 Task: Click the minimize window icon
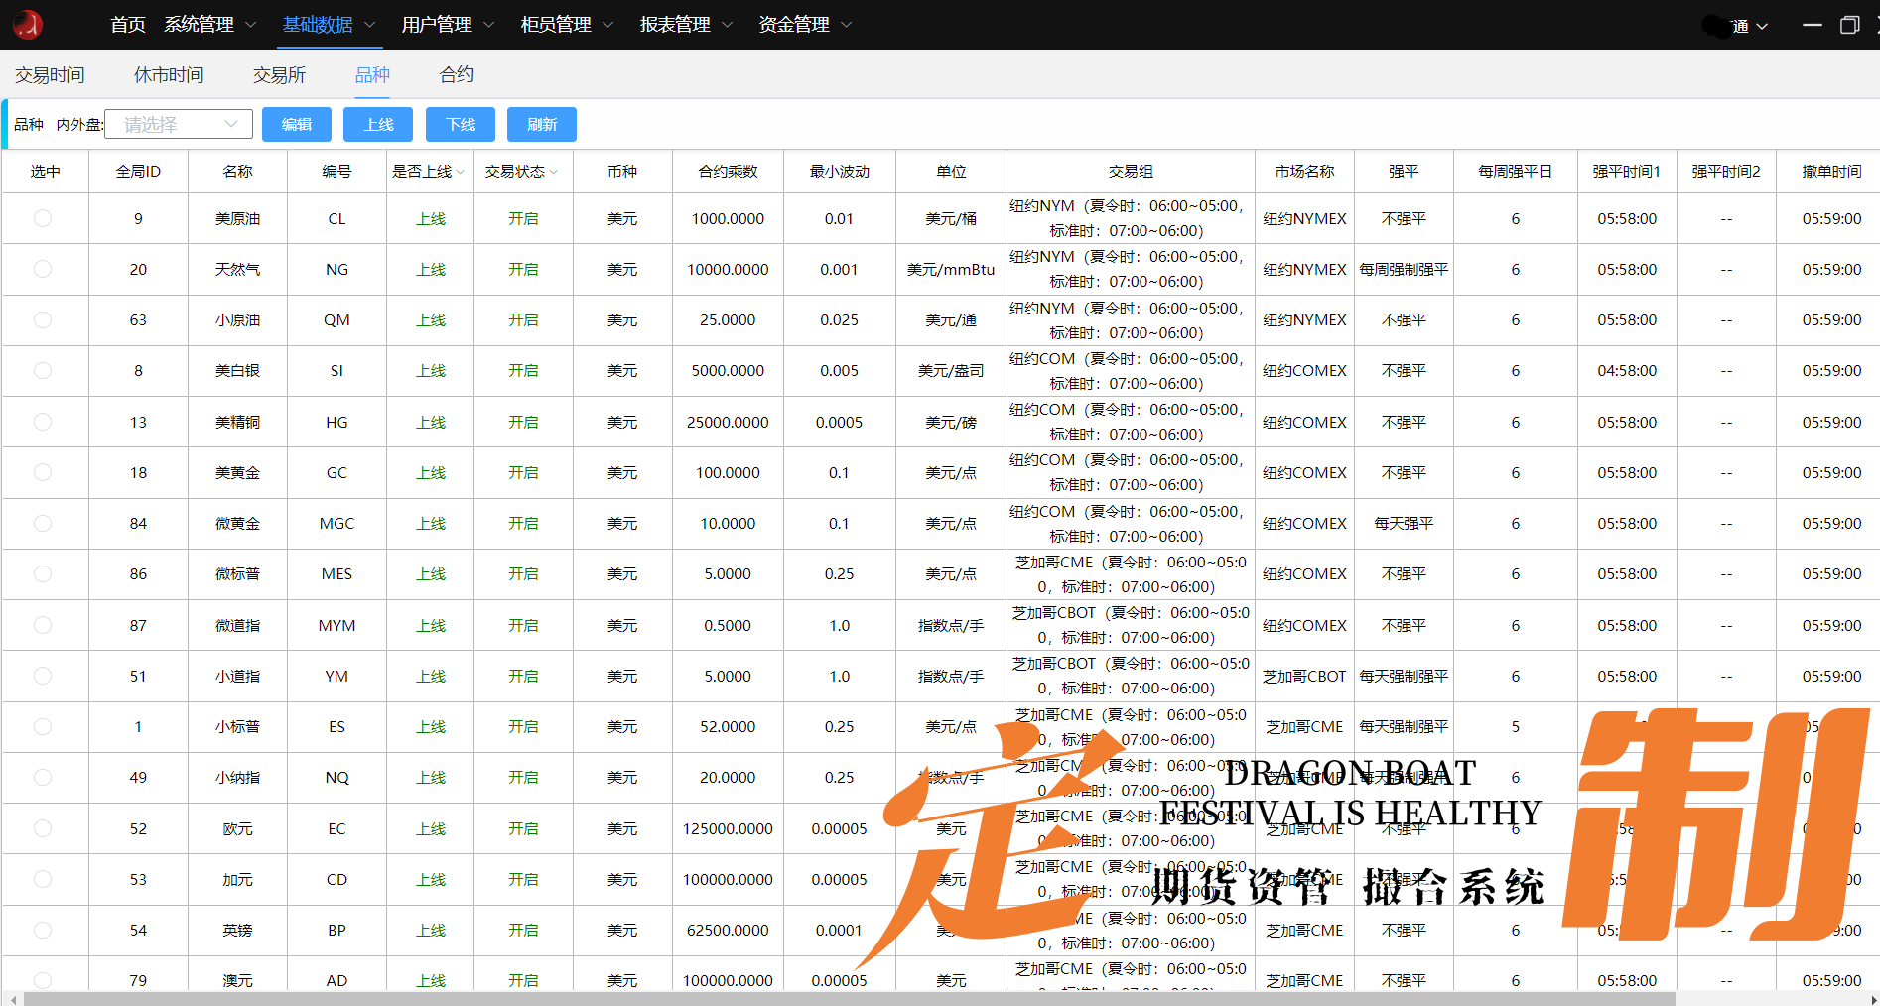pyautogui.click(x=1812, y=25)
